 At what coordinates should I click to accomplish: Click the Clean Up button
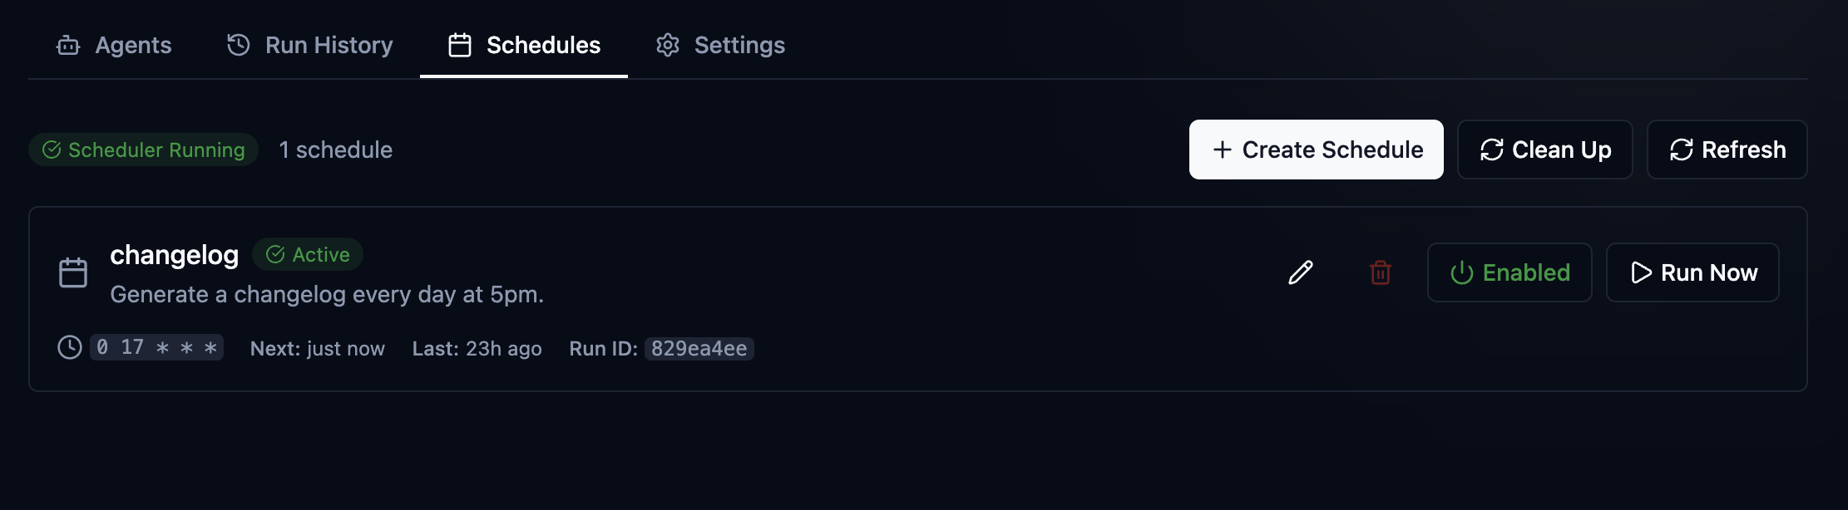[1544, 150]
